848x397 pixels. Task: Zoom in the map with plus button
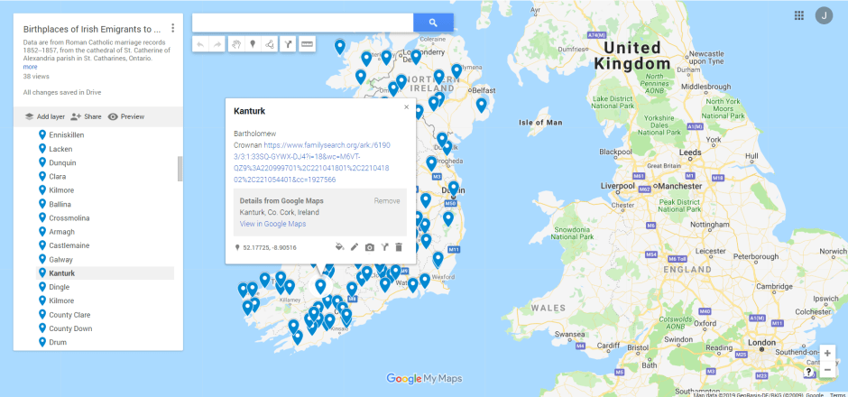point(827,354)
